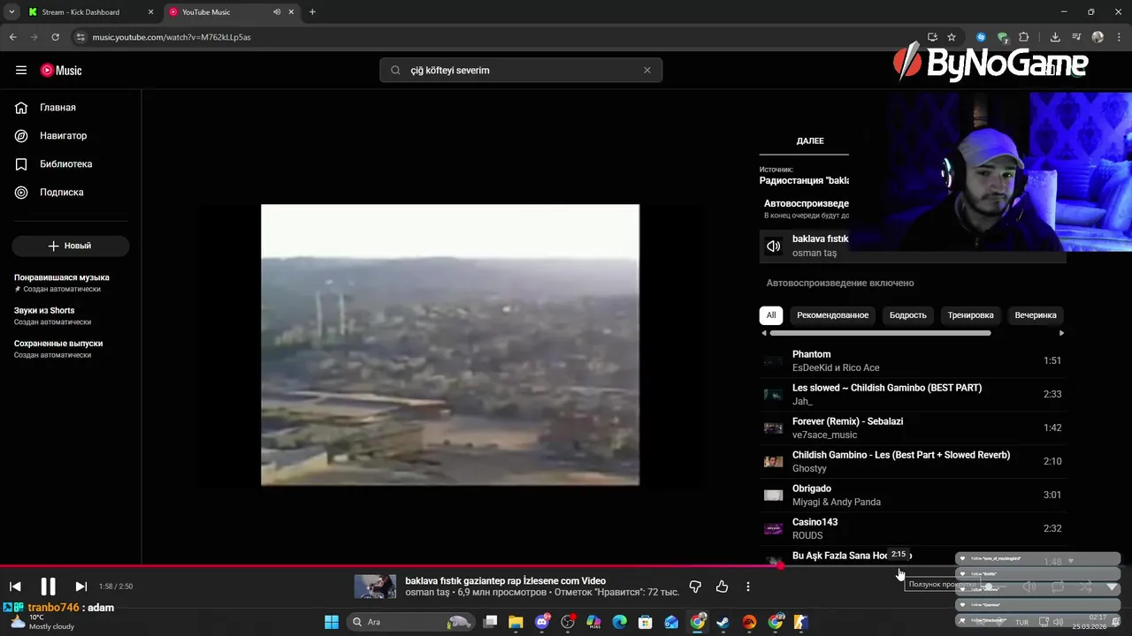Image resolution: width=1132 pixels, height=636 pixels.
Task: Open Steam from the taskbar
Action: tap(723, 622)
